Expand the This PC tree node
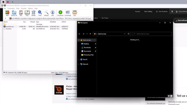 tap(79, 60)
